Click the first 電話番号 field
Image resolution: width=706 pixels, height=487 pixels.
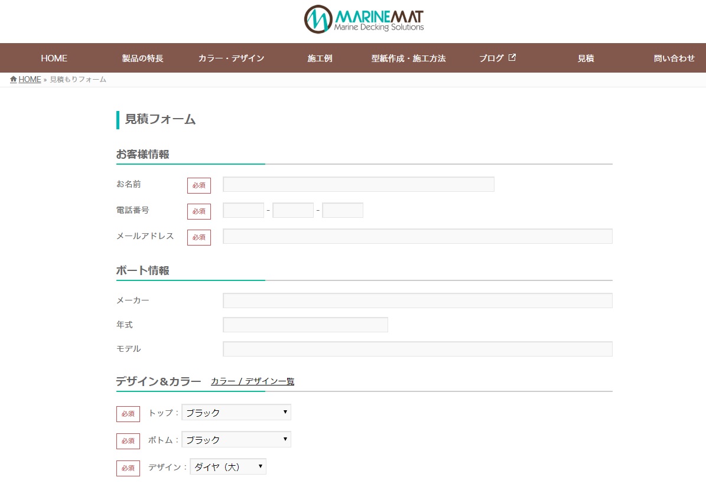click(243, 211)
